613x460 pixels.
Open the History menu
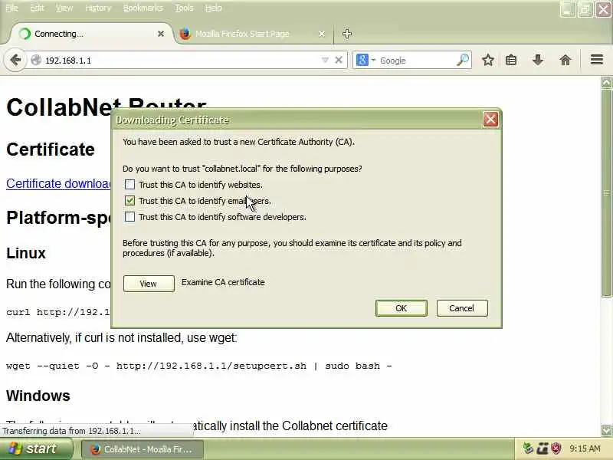(98, 8)
